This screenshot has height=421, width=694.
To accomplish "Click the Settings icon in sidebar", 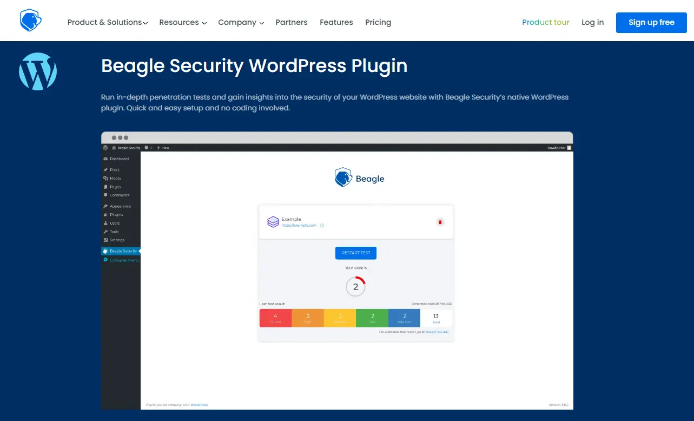I will (105, 240).
